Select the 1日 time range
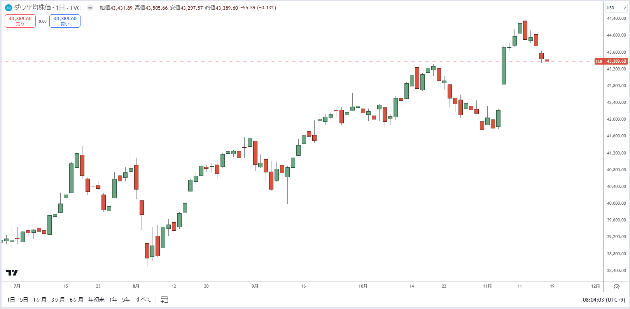630x309 pixels. pyautogui.click(x=11, y=300)
